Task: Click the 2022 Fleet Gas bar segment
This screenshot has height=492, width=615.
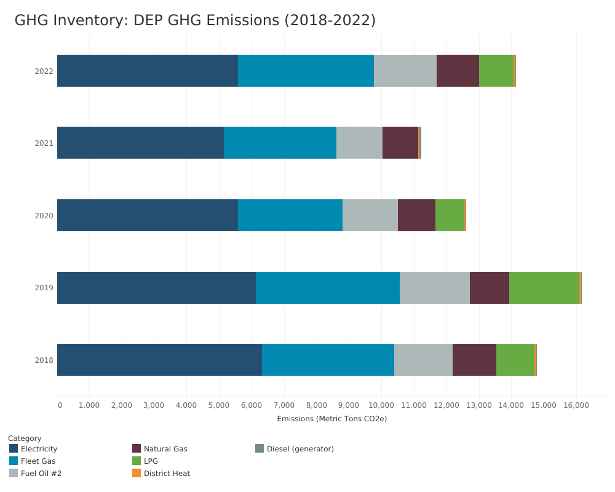Action: click(x=306, y=71)
